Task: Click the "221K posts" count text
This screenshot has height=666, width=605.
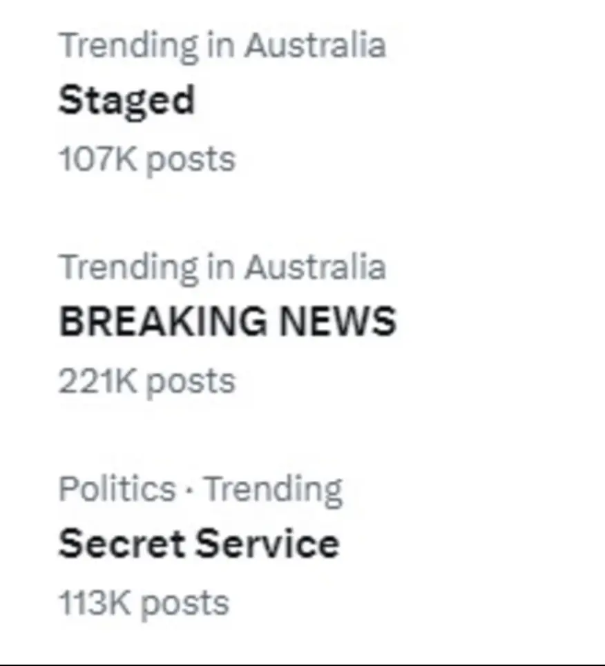Action: (146, 381)
